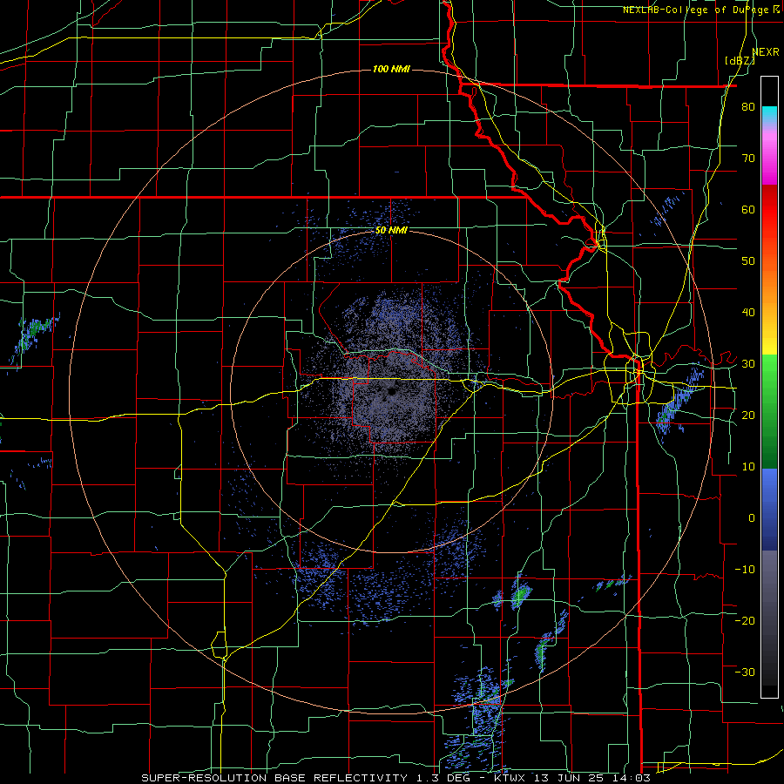Click the dBZ units label
The height and width of the screenshot is (784, 784).
[740, 60]
